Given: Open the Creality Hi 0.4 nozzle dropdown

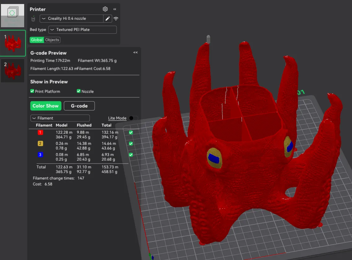Looking at the screenshot, I should pos(71,19).
